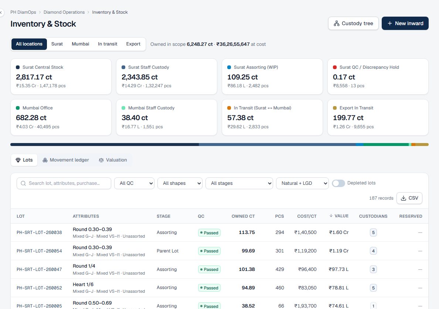Open lot PH-SRT-LOT-260005
Viewport: 439px width, 309px height.
pyautogui.click(x=39, y=306)
